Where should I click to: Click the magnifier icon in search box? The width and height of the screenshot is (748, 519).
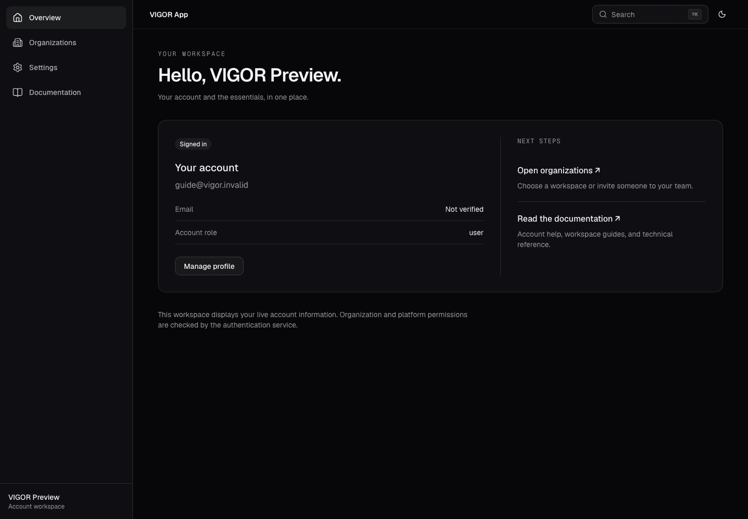tap(603, 15)
